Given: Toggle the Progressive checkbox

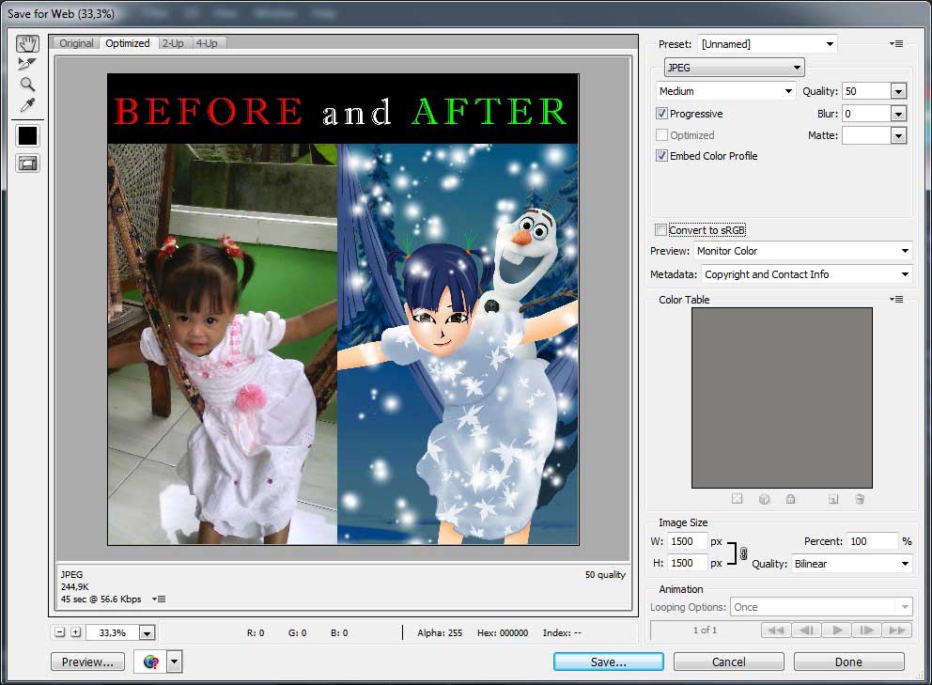Looking at the screenshot, I should (x=661, y=113).
